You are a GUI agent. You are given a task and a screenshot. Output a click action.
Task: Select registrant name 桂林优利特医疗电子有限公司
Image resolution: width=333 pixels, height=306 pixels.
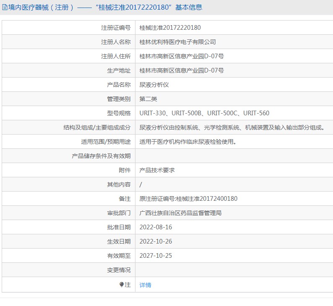[x=177, y=42]
